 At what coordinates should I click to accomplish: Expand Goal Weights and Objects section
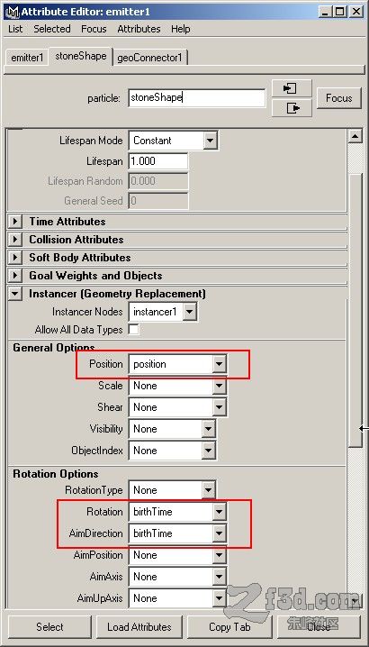15,276
